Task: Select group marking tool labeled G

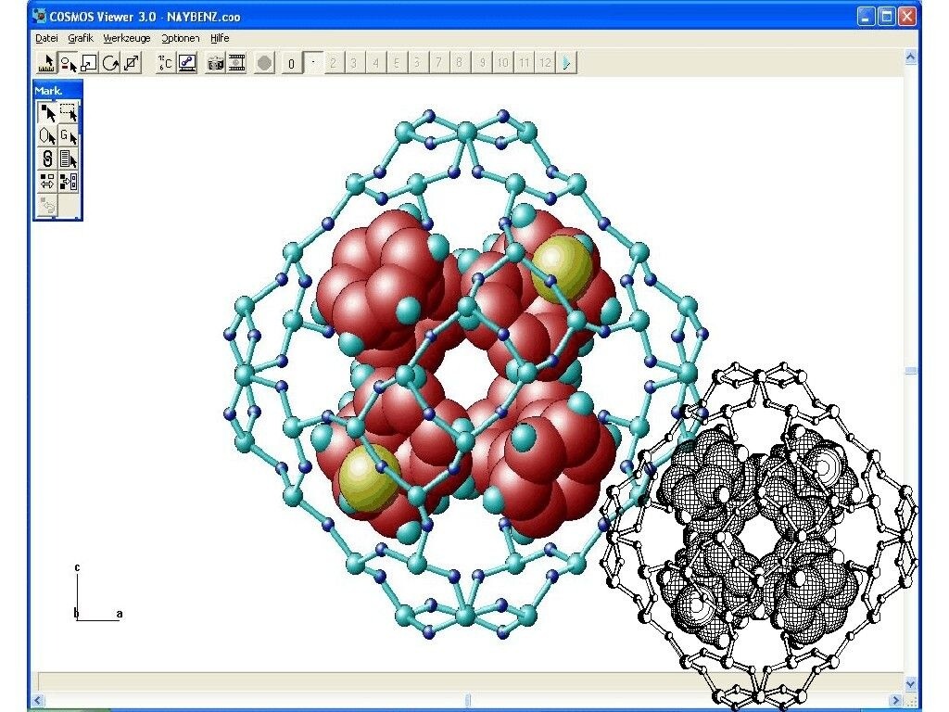Action: 69,135
